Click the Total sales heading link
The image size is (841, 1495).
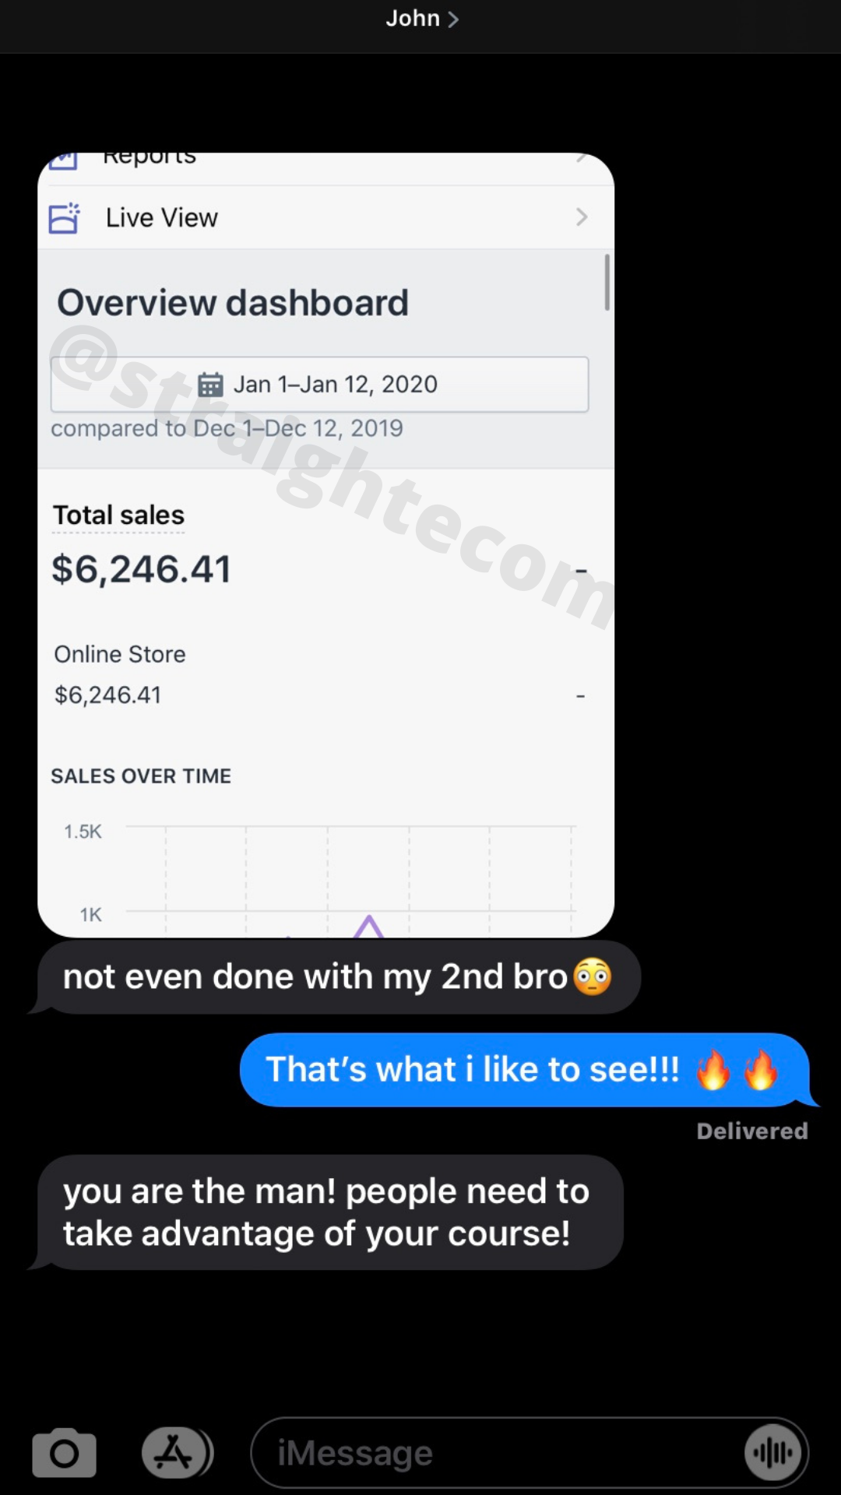pyautogui.click(x=118, y=515)
